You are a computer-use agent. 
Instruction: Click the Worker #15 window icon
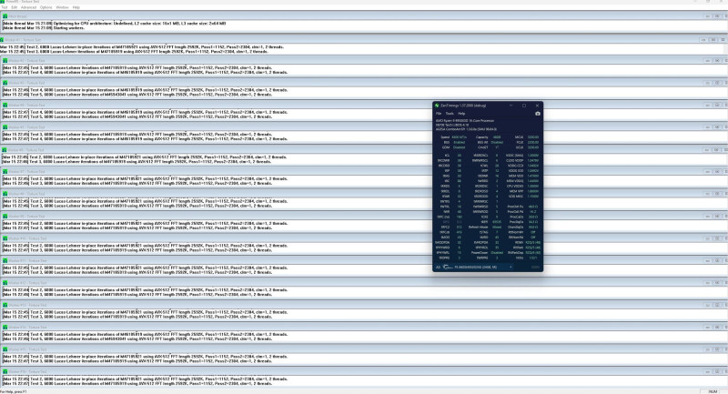click(x=5, y=349)
